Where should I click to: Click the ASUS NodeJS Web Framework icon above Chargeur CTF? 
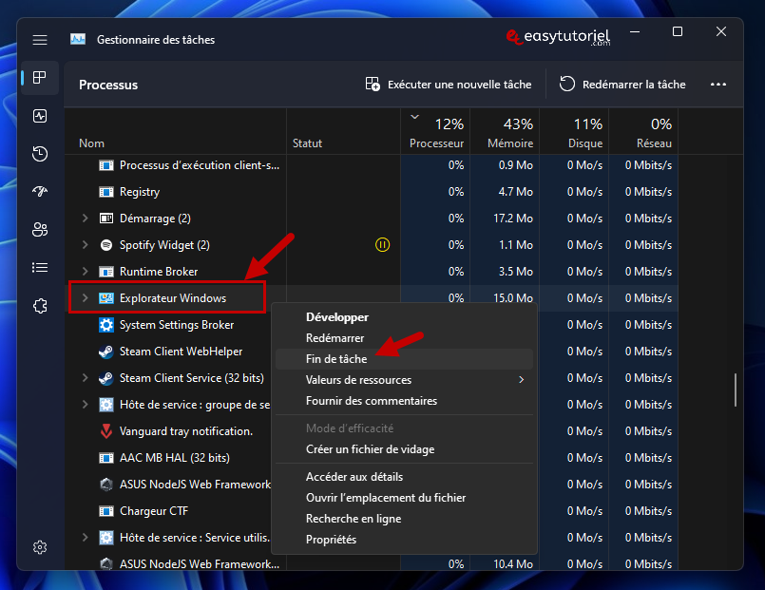pos(105,485)
